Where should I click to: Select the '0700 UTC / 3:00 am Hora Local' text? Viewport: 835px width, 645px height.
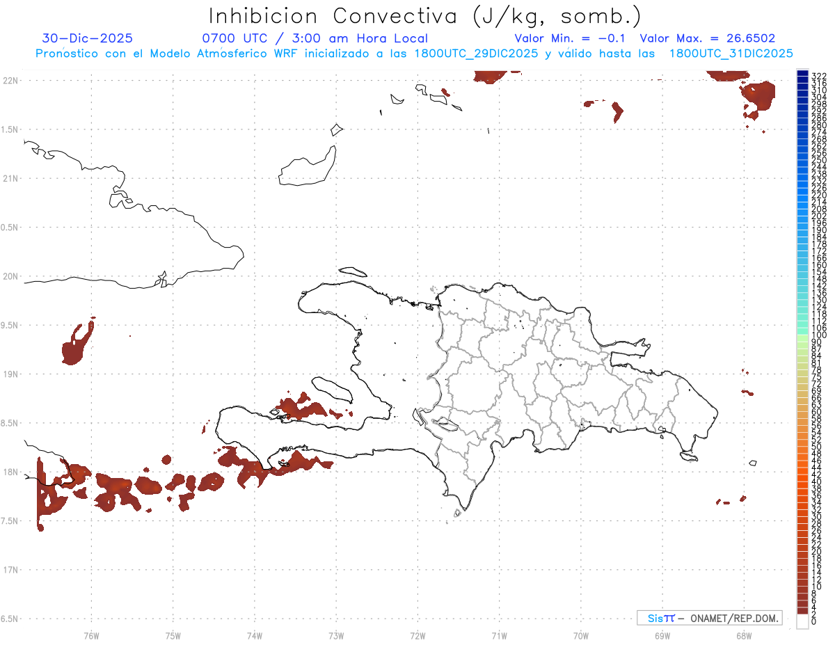coord(315,38)
